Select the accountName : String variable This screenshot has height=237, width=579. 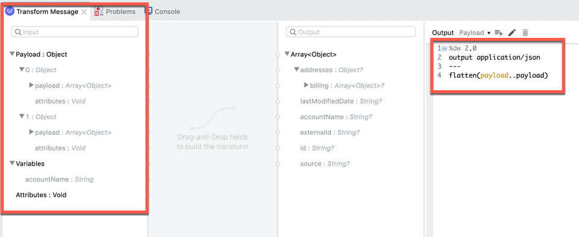click(59, 179)
